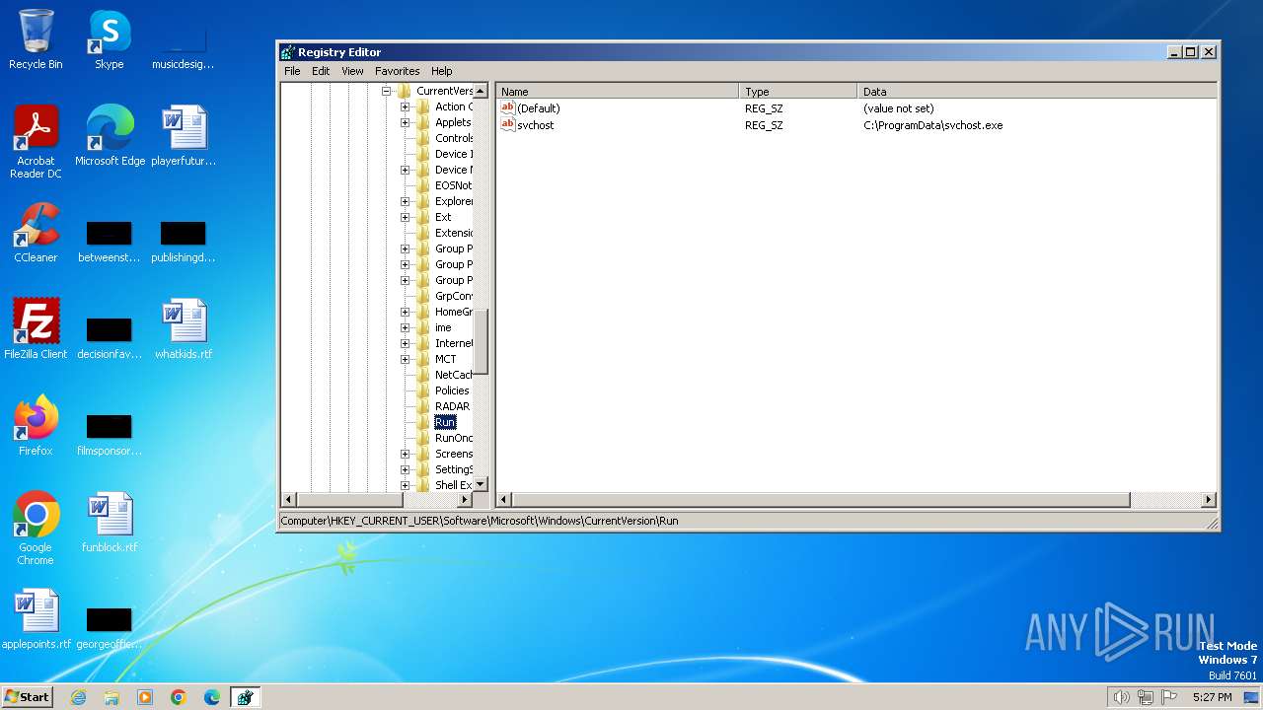Viewport: 1263px width, 710px height.
Task: Open the CCleaner desktop shortcut
Action: point(36,232)
